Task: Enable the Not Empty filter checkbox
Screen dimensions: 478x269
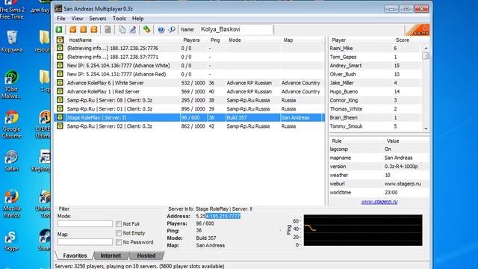Action: tap(119, 233)
